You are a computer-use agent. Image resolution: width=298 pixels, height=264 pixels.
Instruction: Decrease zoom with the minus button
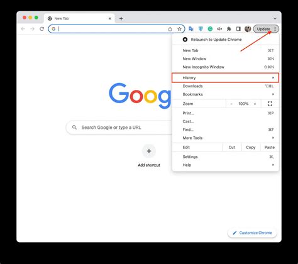(x=231, y=104)
